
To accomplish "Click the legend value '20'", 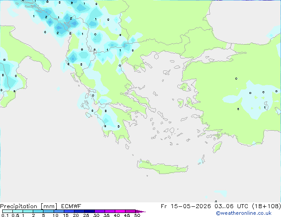I will [x=76, y=215].
